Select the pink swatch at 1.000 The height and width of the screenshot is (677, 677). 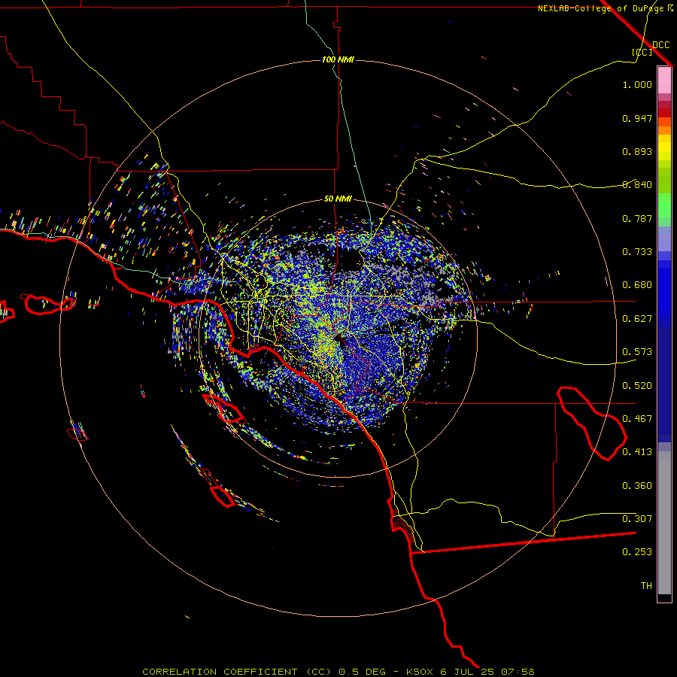tap(664, 80)
